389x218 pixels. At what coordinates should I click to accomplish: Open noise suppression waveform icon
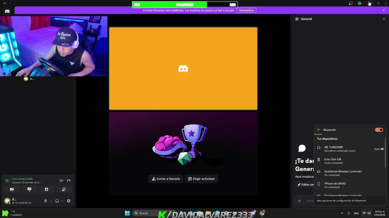61,180
